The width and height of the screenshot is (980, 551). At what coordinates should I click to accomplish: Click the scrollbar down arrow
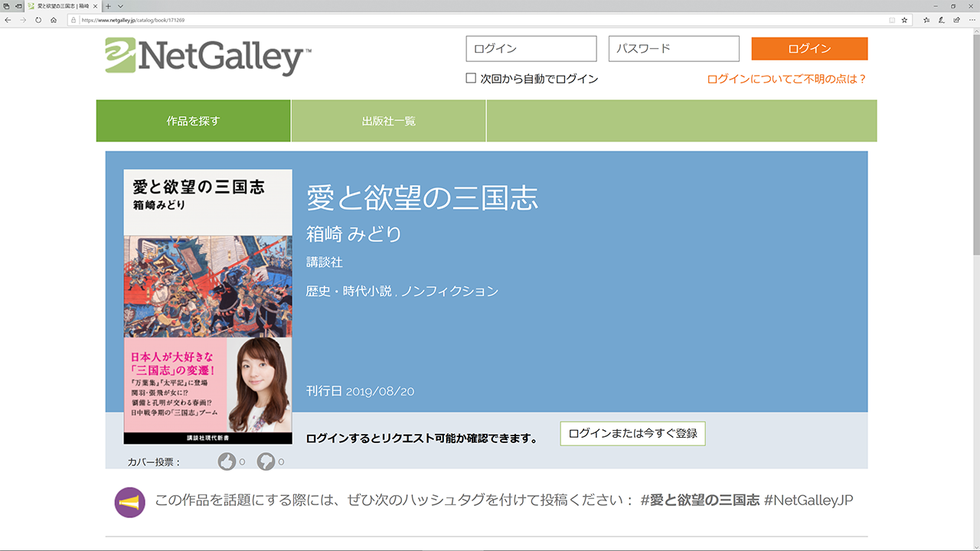coord(975,546)
